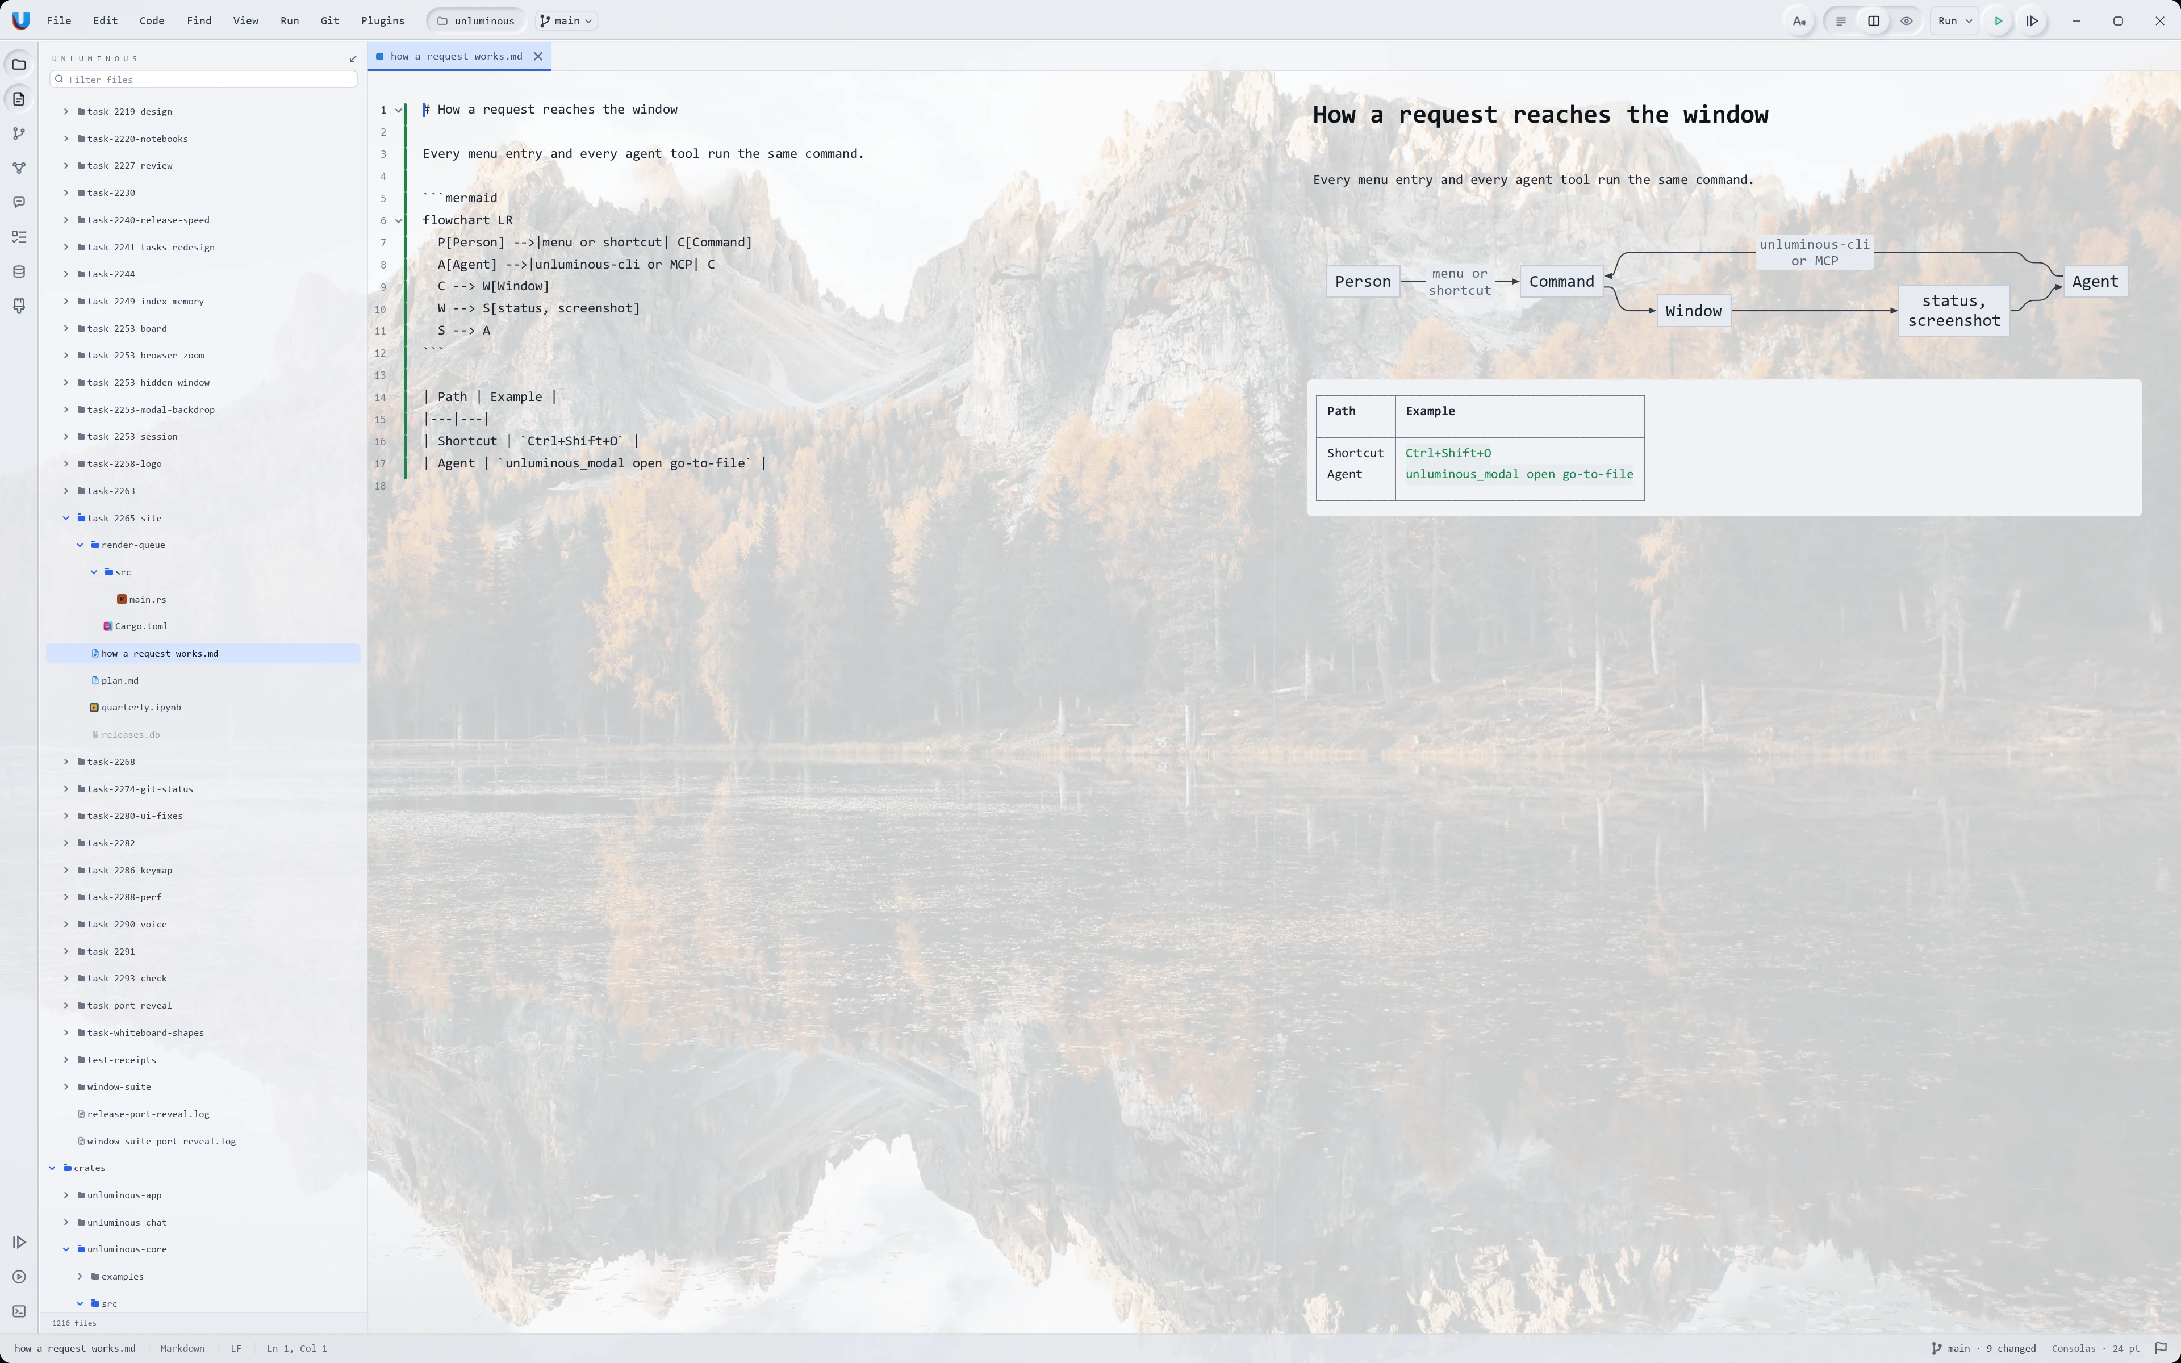Viewport: 2181px width, 1363px height.
Task: Open the Run configuration dropdown
Action: click(x=1954, y=21)
